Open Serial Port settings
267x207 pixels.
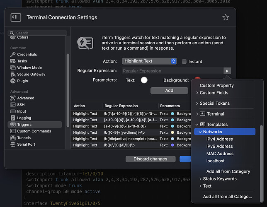tap(26, 144)
